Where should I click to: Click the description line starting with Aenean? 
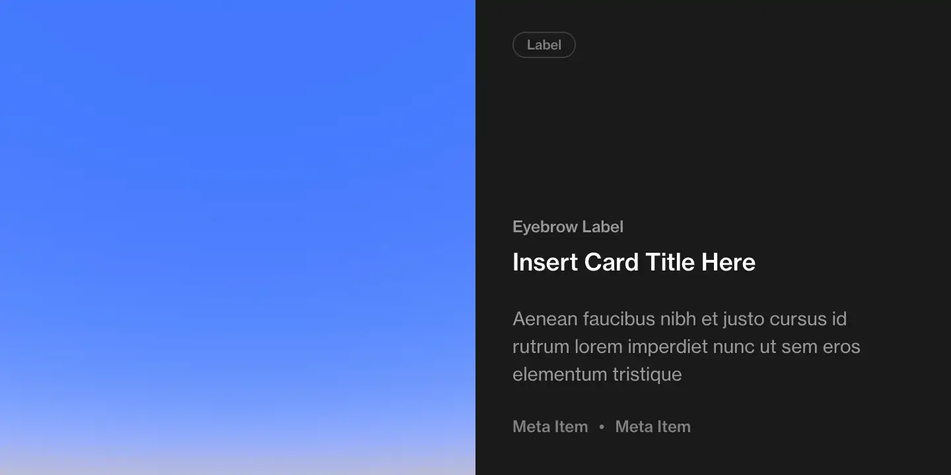tap(680, 319)
